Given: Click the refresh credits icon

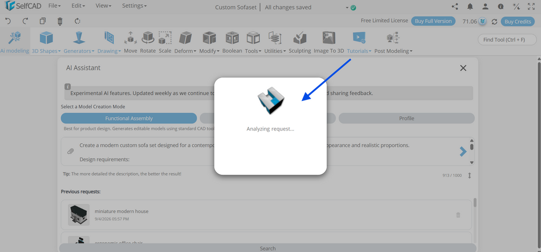Looking at the screenshot, I should pos(495,22).
